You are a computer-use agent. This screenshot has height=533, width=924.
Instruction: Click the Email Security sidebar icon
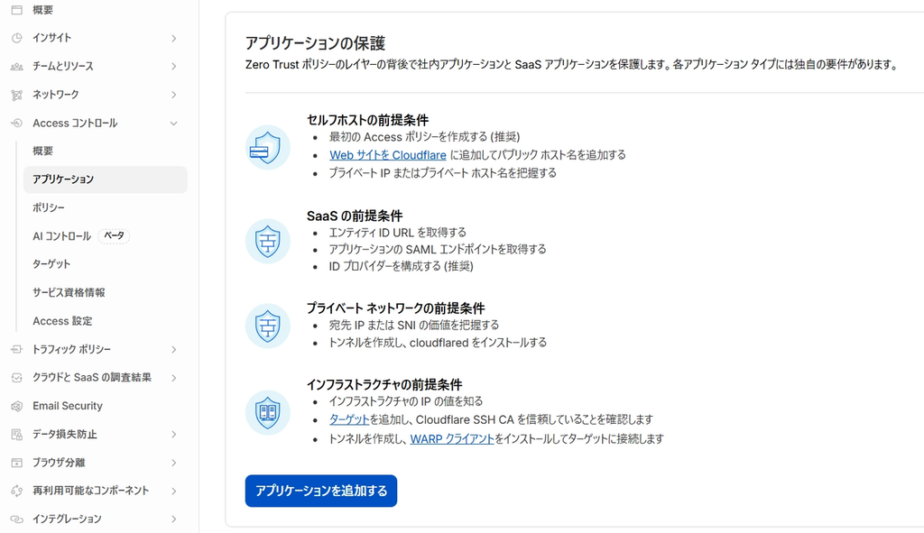click(x=17, y=406)
